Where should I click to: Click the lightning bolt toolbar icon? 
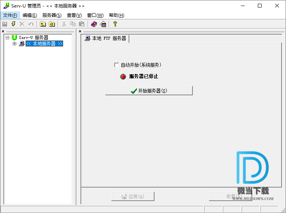pos(13,24)
